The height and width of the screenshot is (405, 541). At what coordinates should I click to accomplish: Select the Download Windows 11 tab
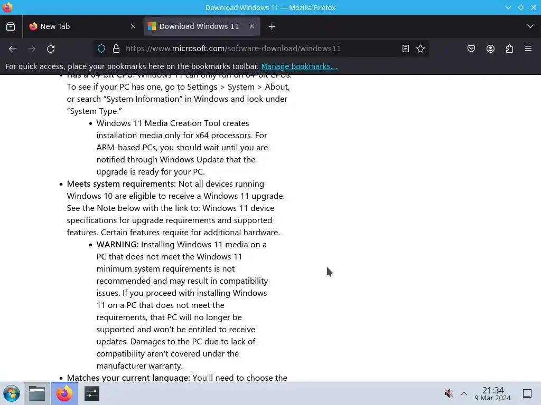click(x=202, y=26)
